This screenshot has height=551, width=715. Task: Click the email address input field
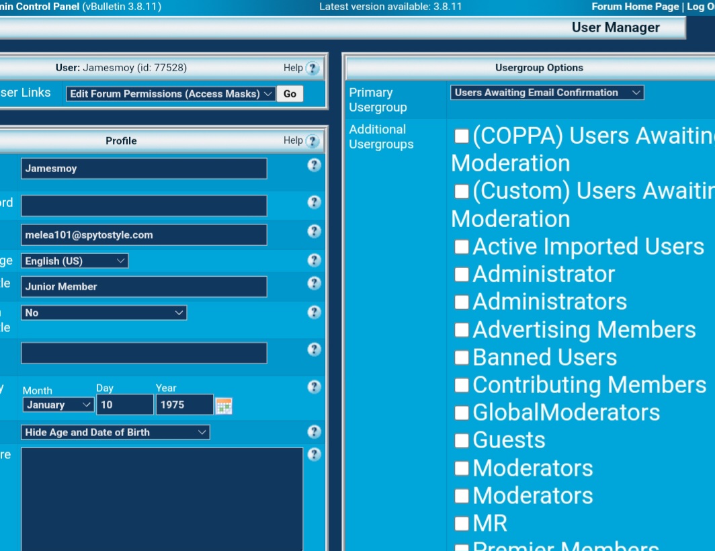[x=144, y=235]
